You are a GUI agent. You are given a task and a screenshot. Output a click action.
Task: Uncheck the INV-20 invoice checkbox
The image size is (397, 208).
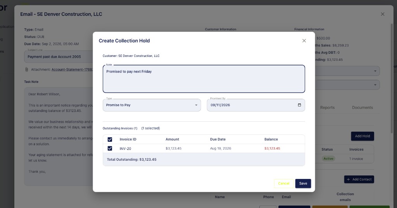pyautogui.click(x=110, y=148)
